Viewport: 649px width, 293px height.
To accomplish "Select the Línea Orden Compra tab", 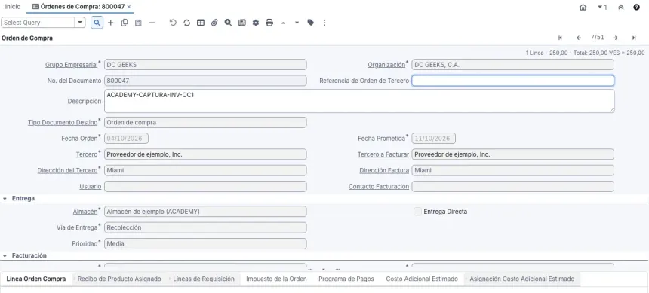I will point(36,279).
